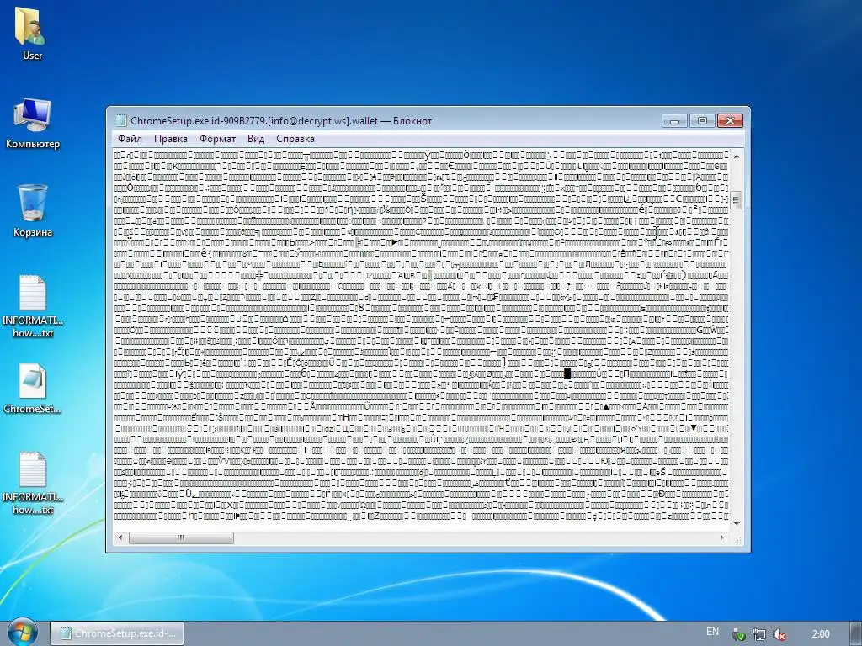Select the User folder desktop icon

tap(32, 33)
